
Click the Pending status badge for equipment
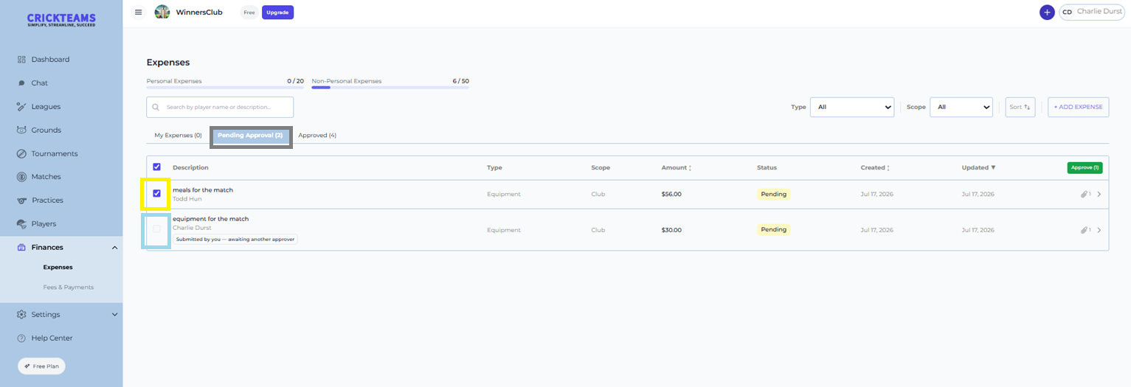point(773,230)
